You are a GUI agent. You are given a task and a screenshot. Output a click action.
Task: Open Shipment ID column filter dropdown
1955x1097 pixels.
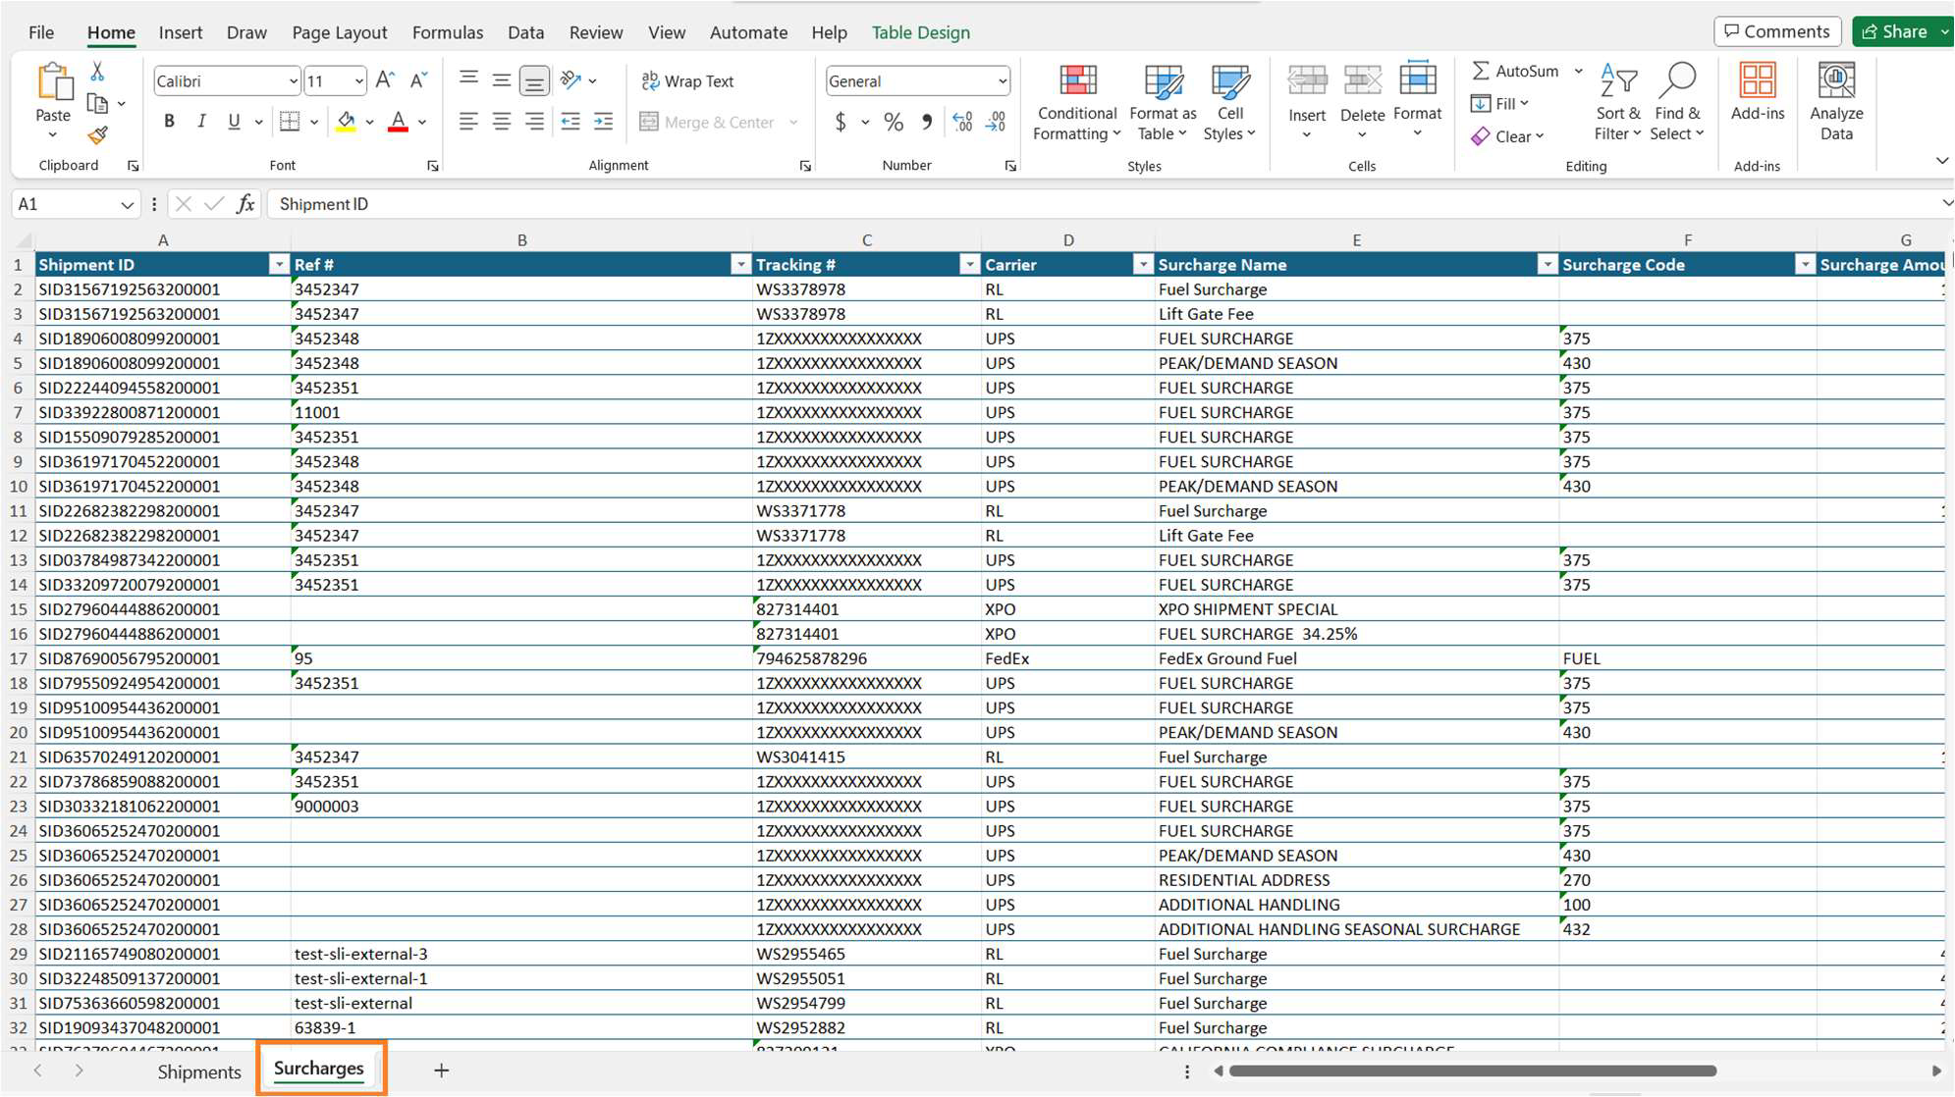(x=279, y=265)
